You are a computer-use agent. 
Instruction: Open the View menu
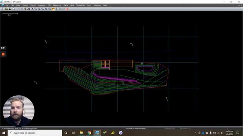[18, 5]
